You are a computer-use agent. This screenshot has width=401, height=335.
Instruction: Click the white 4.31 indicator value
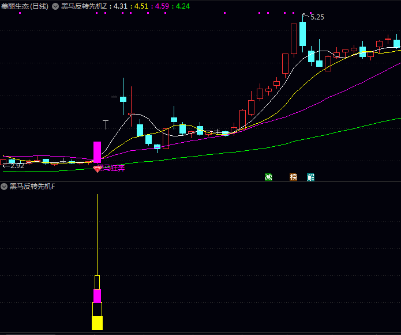pyautogui.click(x=120, y=6)
